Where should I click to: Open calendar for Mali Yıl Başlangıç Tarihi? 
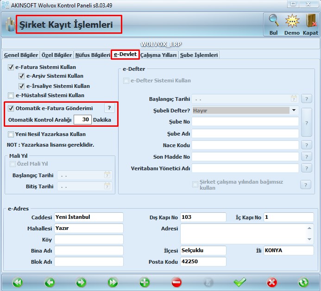[x=107, y=175]
